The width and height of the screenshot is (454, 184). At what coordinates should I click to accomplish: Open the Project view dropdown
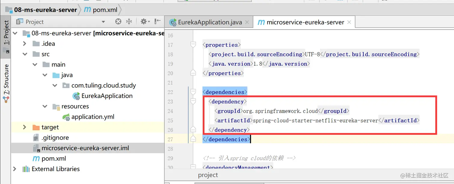pos(103,22)
